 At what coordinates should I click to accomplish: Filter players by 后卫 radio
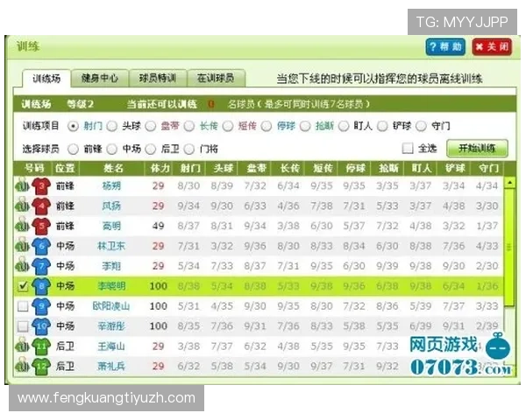point(150,149)
